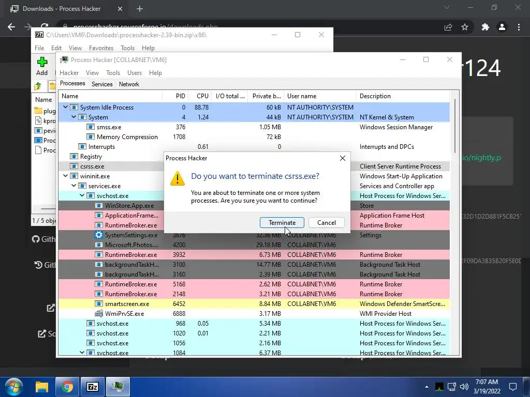Open a new Chrome tab
530x397 pixels.
(140, 9)
